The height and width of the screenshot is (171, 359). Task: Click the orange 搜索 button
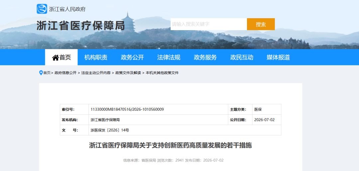(261, 24)
